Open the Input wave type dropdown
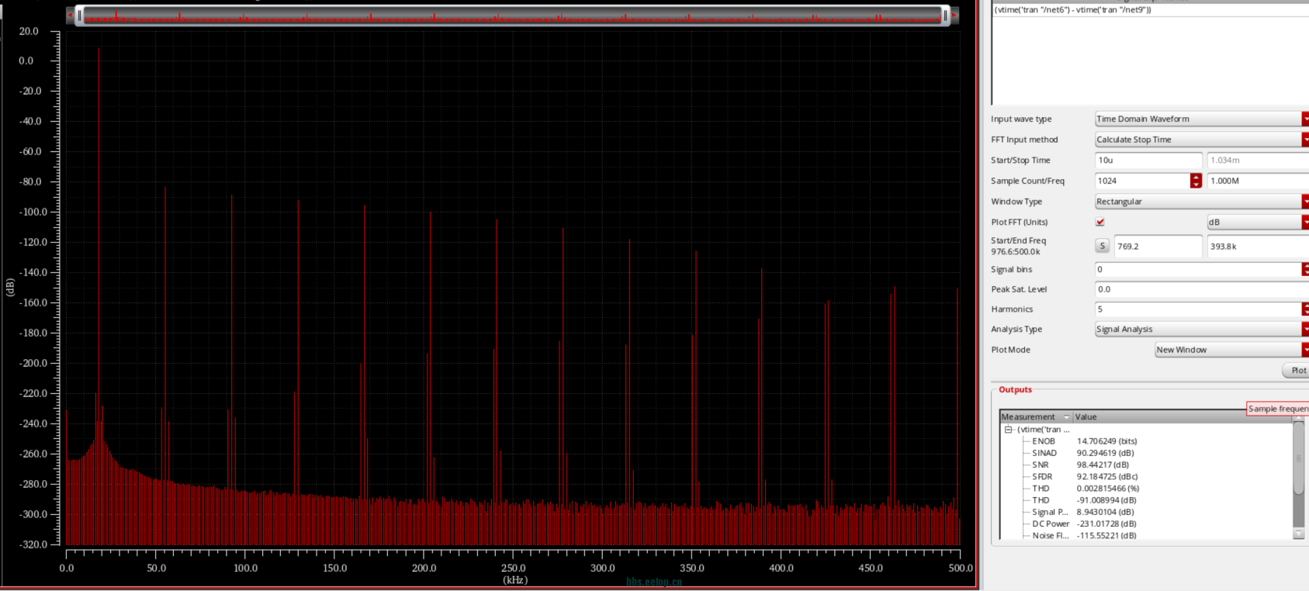 pos(1201,119)
